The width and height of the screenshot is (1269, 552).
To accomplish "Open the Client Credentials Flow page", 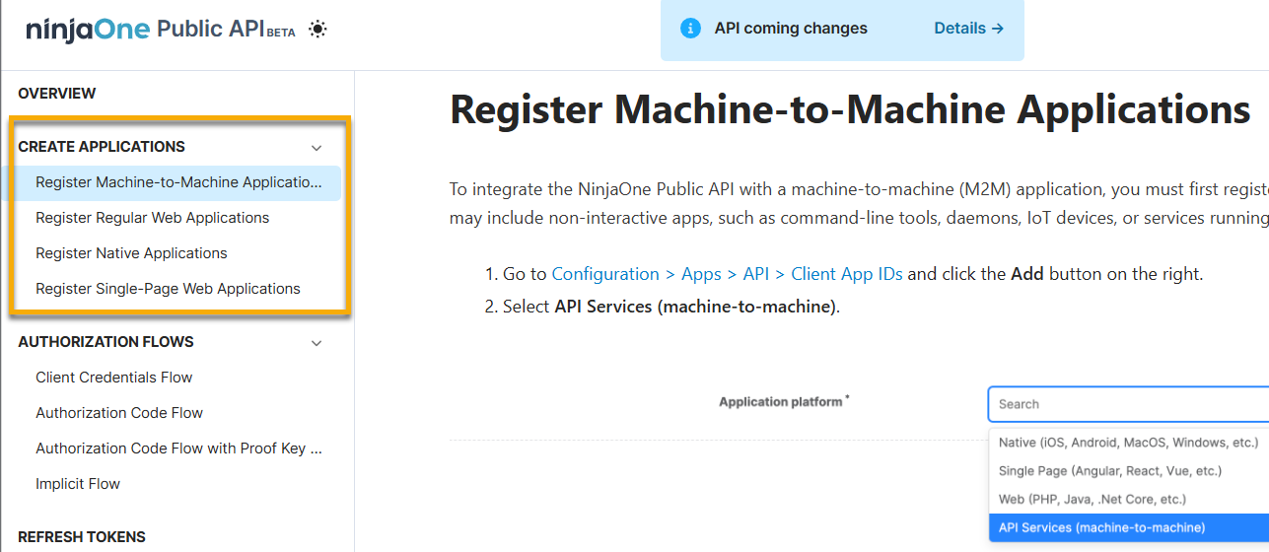I will (x=114, y=378).
